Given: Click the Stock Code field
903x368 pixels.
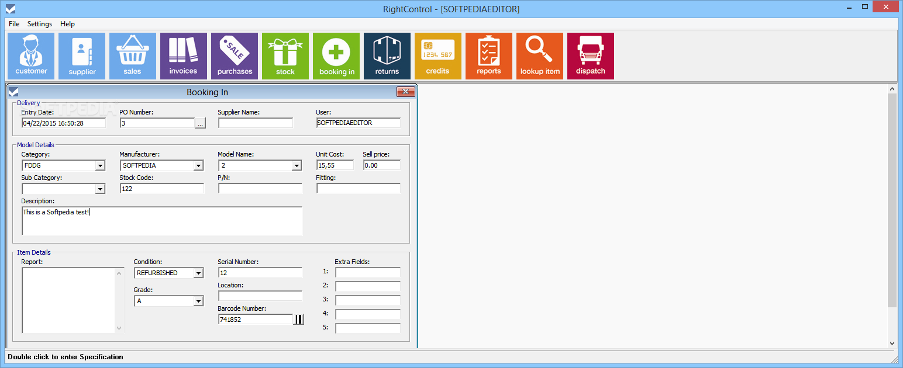Looking at the screenshot, I should (x=162, y=189).
